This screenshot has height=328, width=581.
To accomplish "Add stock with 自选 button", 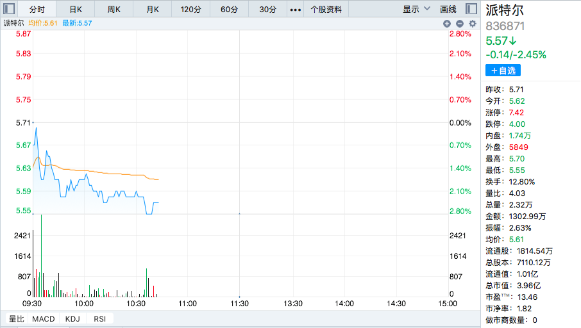I will (503, 70).
